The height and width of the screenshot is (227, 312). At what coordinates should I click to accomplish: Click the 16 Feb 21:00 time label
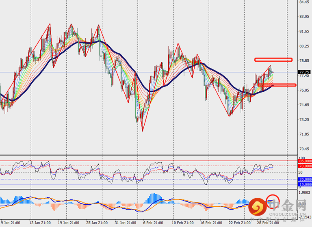tap(210, 223)
